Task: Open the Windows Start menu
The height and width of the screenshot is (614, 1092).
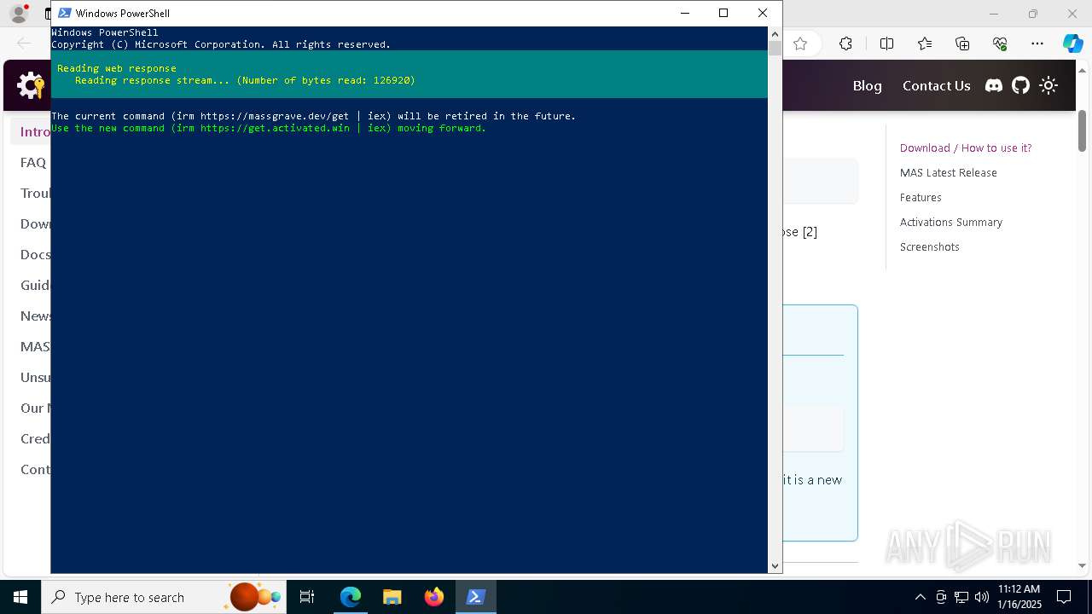Action: pyautogui.click(x=20, y=597)
